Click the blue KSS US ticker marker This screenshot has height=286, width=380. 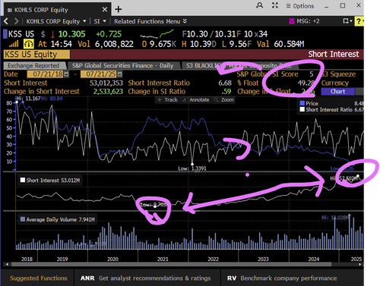(x=5, y=34)
